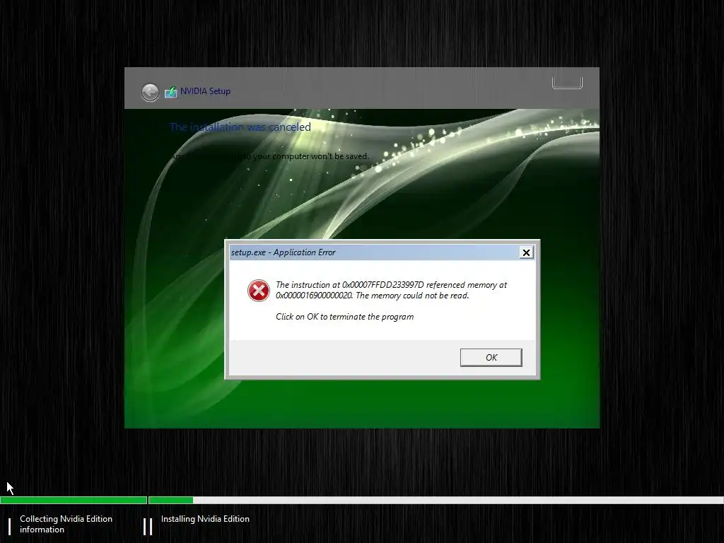Close the setup.exe Application Error dialog

[526, 252]
